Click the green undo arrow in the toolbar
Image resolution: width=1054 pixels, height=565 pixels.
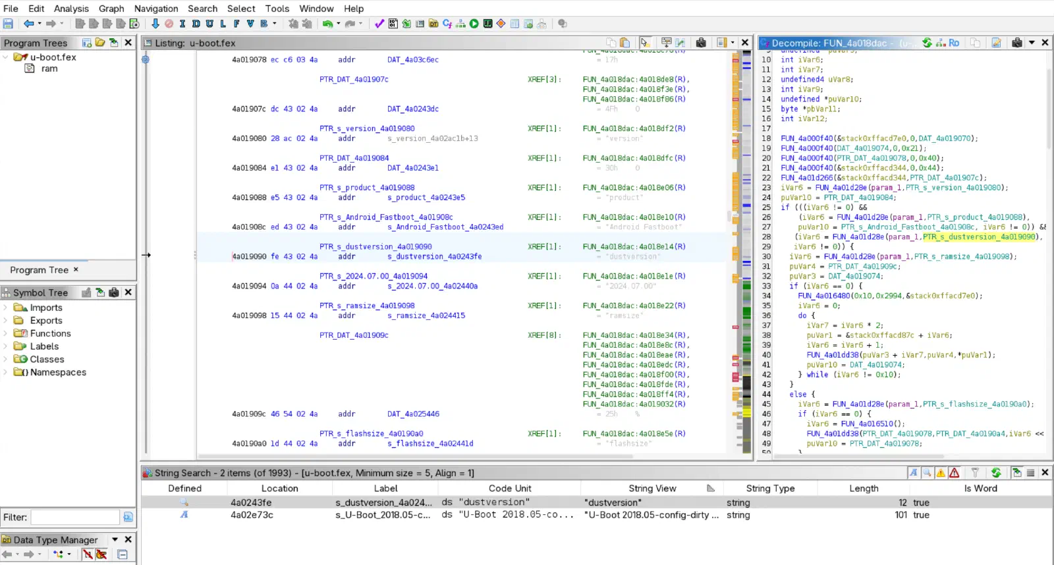click(327, 24)
